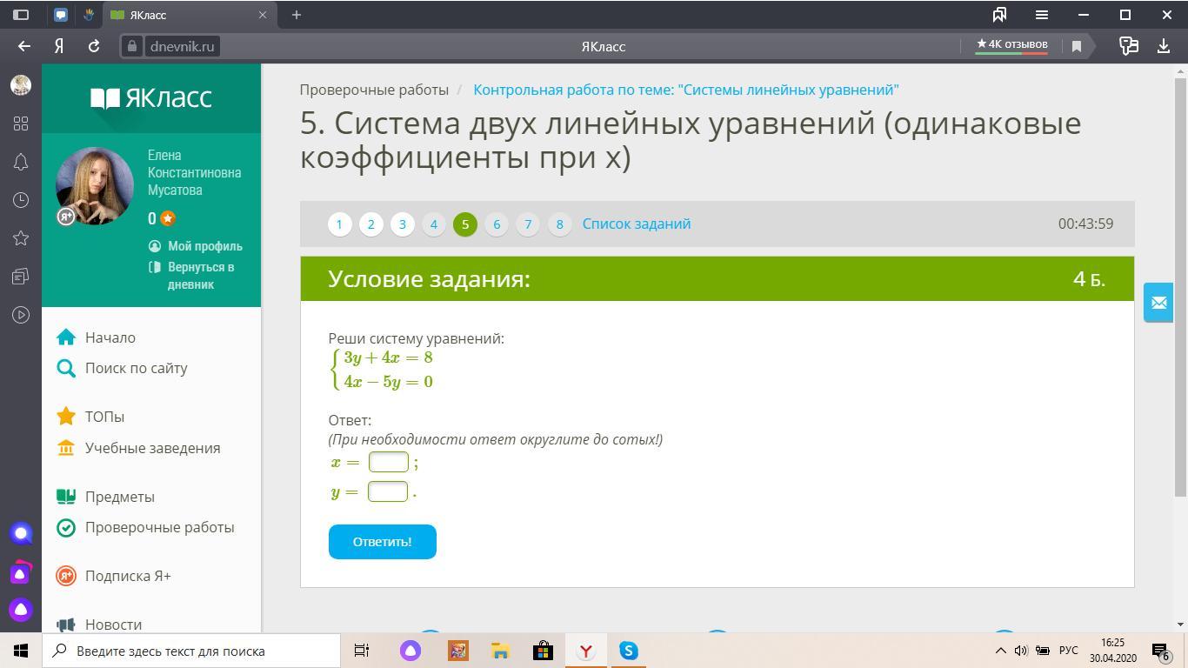Open browser downloads arrow icon
Screen dimensions: 1188x668
point(1164,46)
